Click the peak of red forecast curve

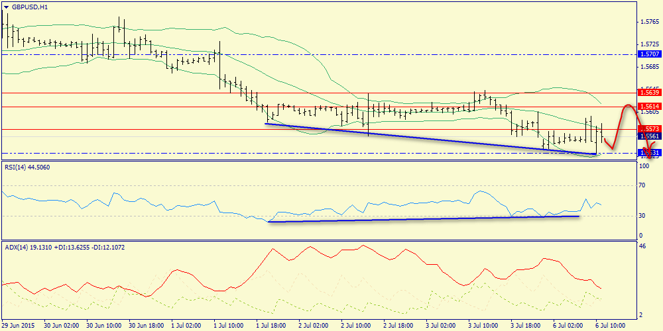pyautogui.click(x=627, y=105)
